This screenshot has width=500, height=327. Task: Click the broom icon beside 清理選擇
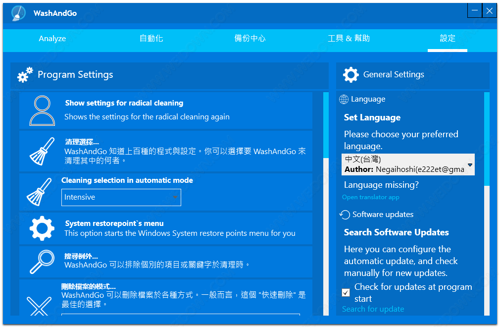pyautogui.click(x=42, y=151)
